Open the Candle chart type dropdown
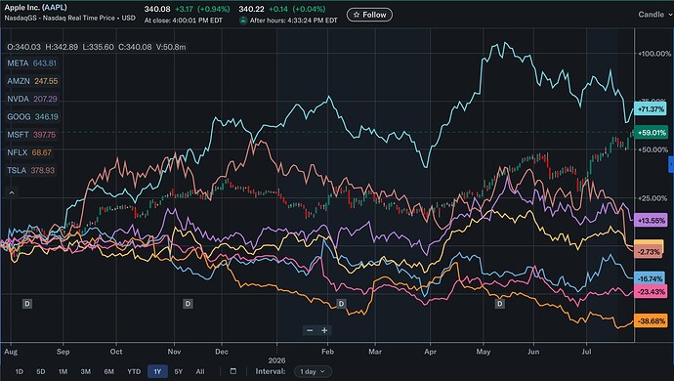Viewport: 674px width, 381px height. click(655, 15)
